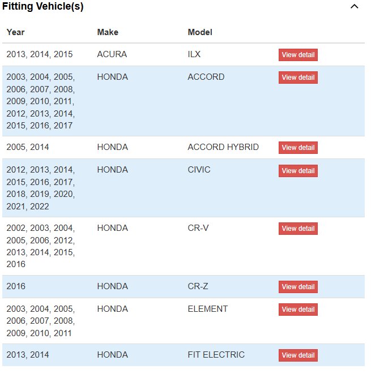
Task: Click the ACURA make cell
Action: (x=112, y=54)
